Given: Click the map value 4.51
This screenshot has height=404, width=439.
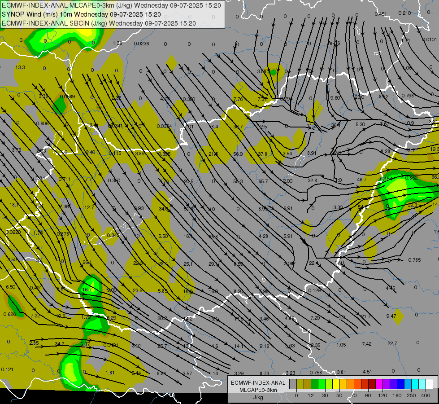Looking at the screenshot, I should 367,372.
